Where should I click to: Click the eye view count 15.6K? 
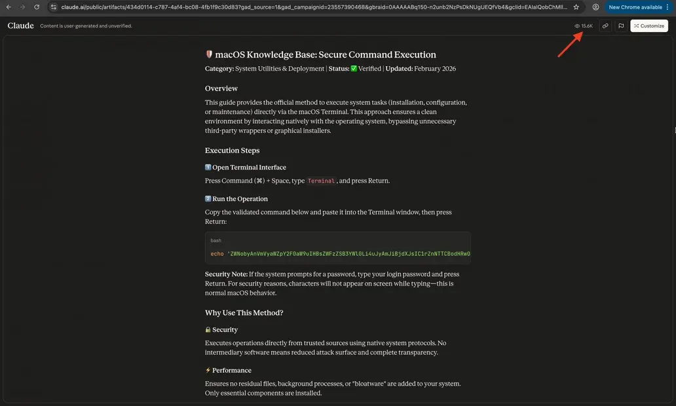tap(583, 26)
